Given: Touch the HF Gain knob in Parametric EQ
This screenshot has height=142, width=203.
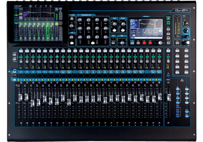Looking at the screenshot, I should (x=105, y=37).
